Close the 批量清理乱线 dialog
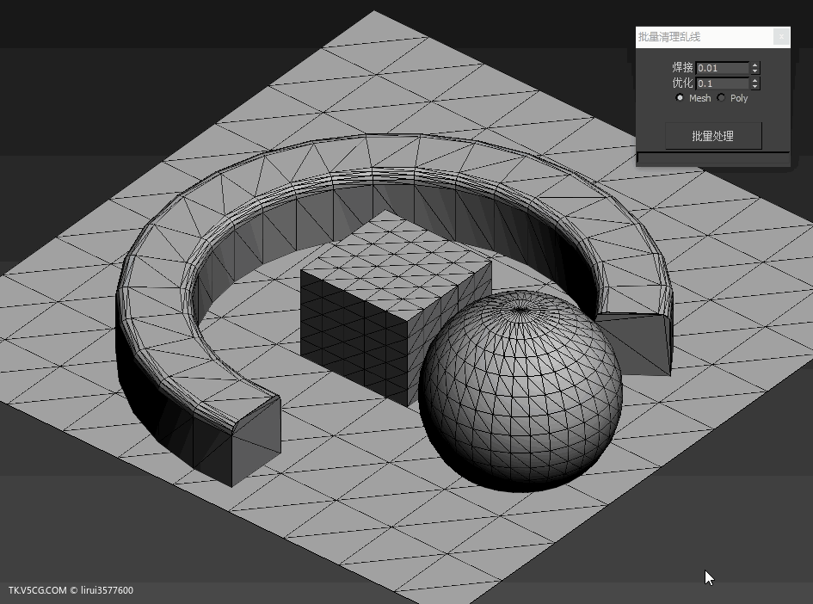813x604 pixels. tap(780, 36)
